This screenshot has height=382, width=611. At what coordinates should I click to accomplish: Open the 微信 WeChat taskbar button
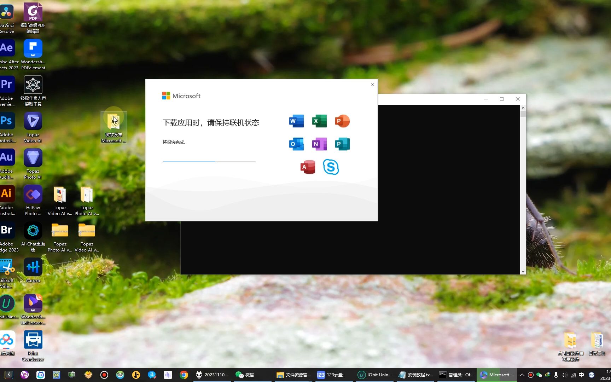click(x=252, y=375)
